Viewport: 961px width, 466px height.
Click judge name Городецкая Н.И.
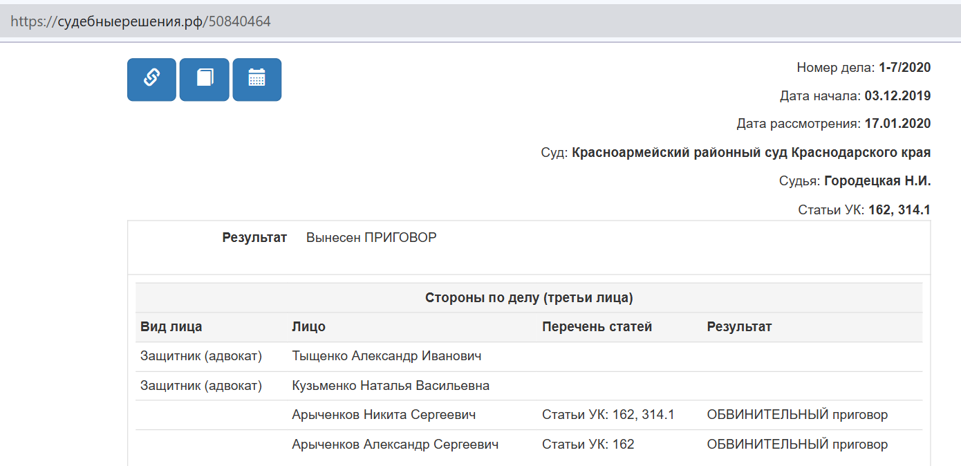(877, 181)
